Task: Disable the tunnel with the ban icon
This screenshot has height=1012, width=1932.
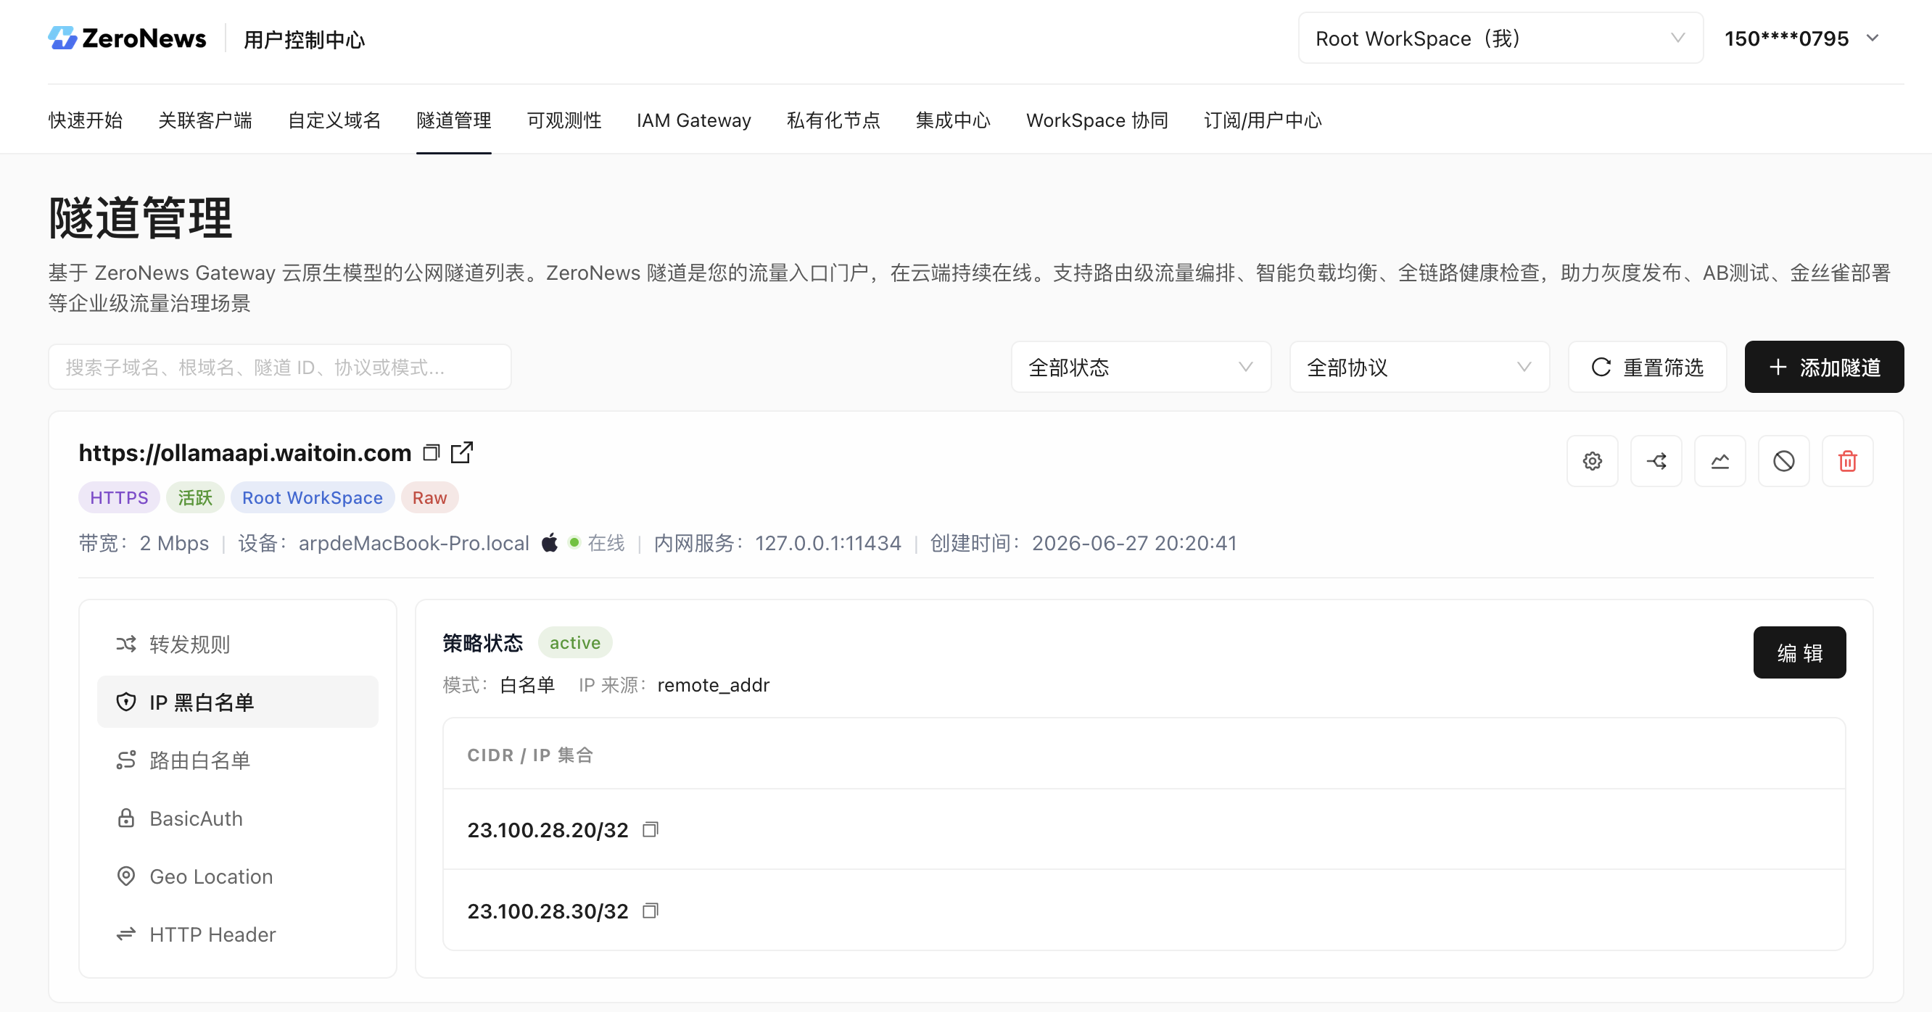Action: 1783,461
